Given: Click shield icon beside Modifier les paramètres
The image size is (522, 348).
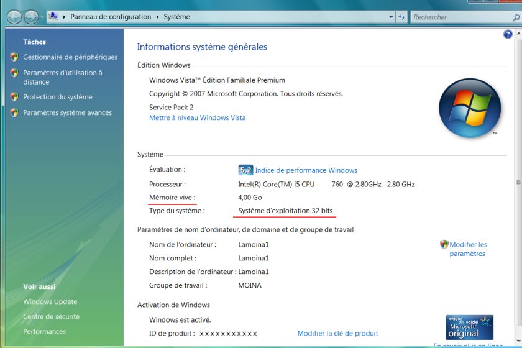Looking at the screenshot, I should [x=444, y=244].
